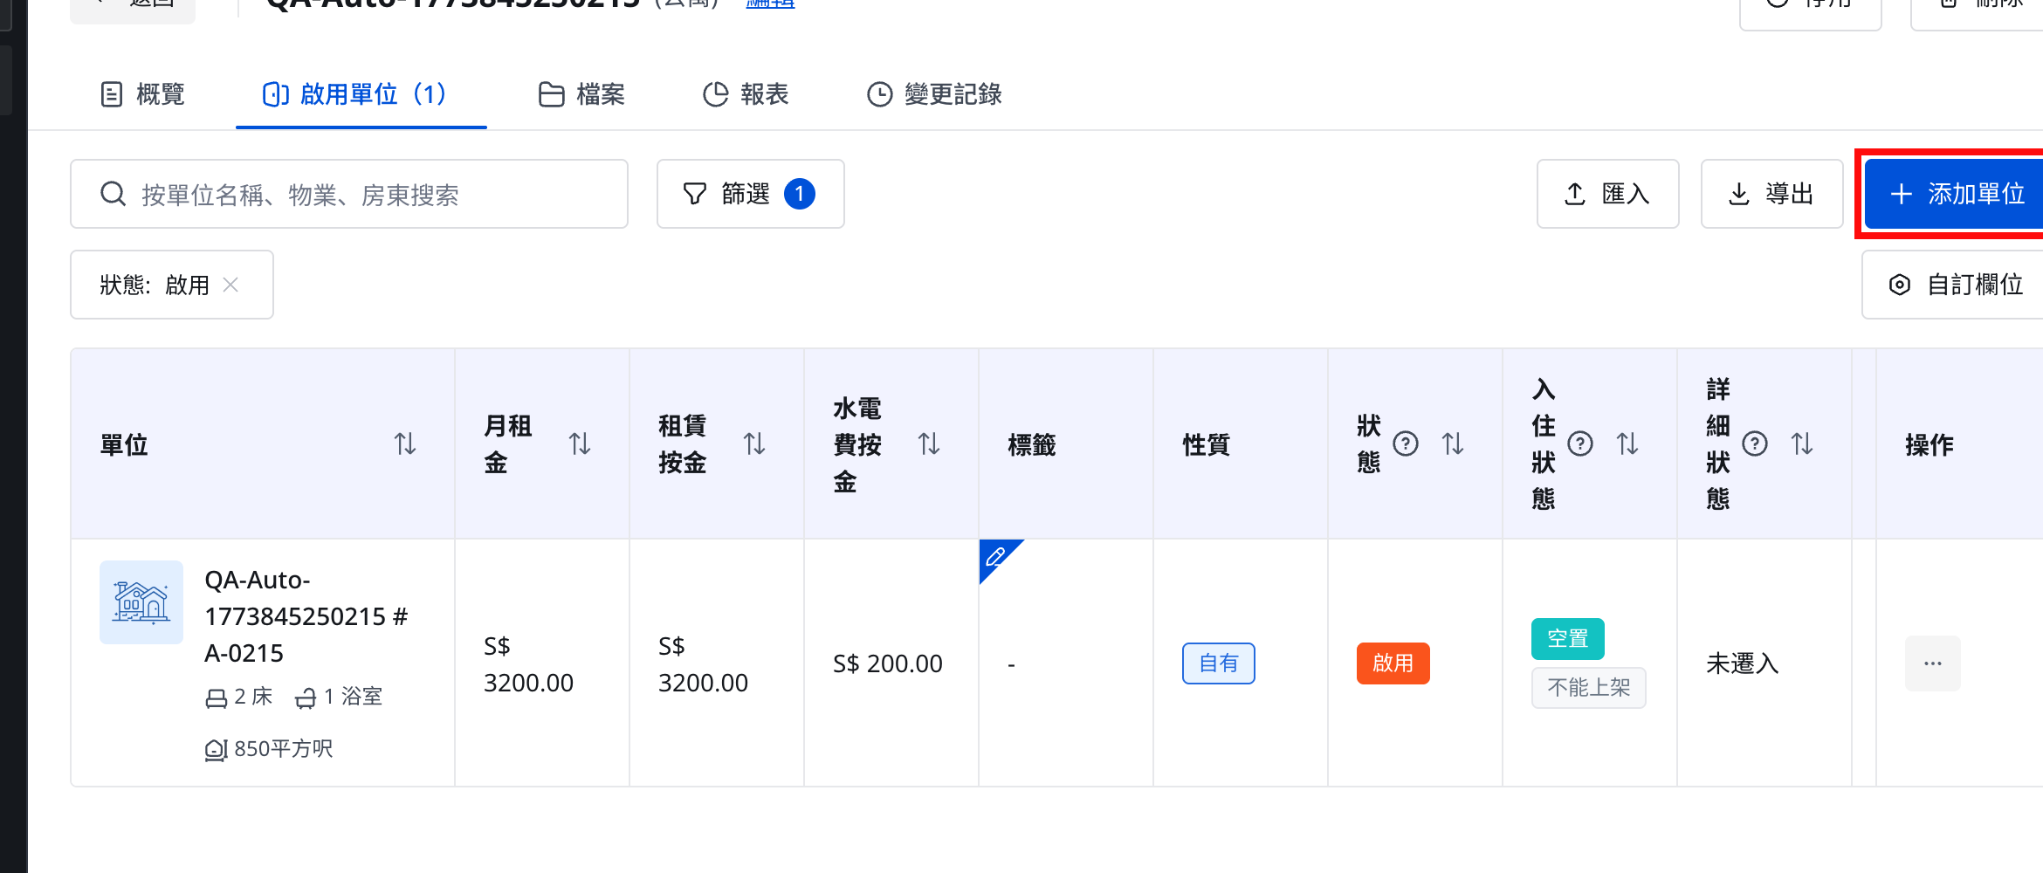Sort by 租賃按金 column
The image size is (2043, 873).
[754, 444]
